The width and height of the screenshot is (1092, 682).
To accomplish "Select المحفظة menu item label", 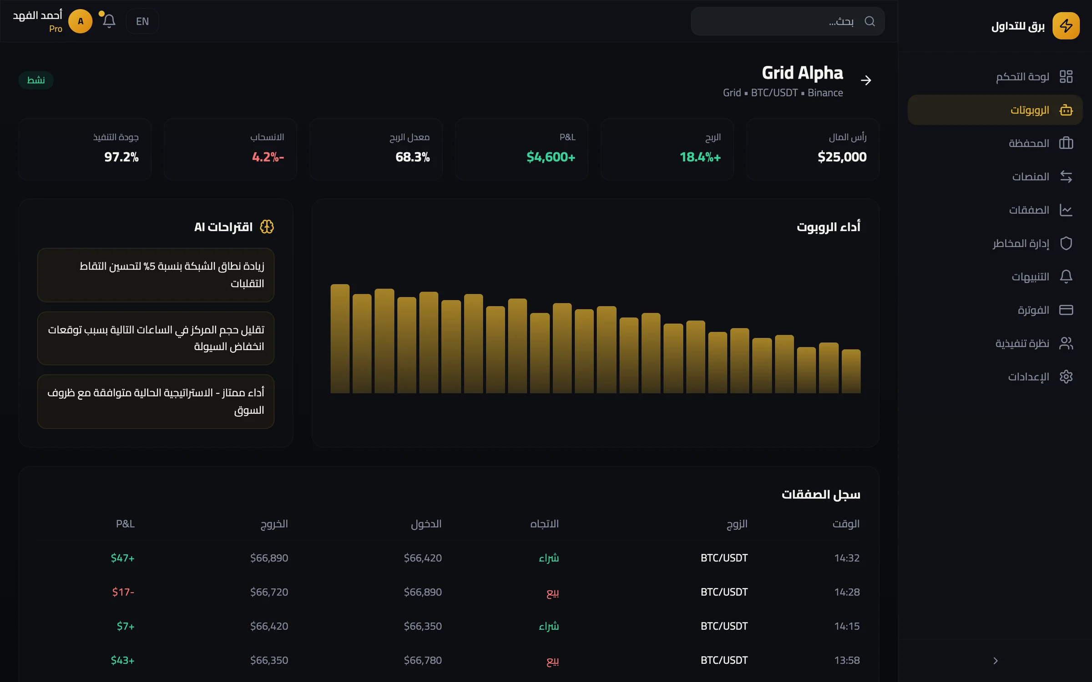I will [x=1029, y=143].
